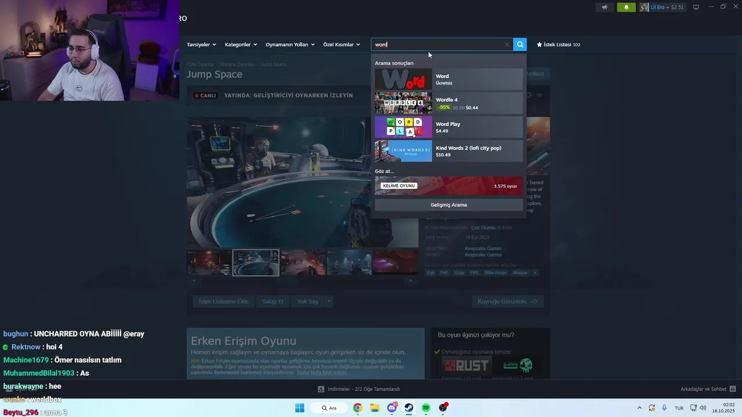Open the Steam announcements megaphone icon

tap(605, 7)
